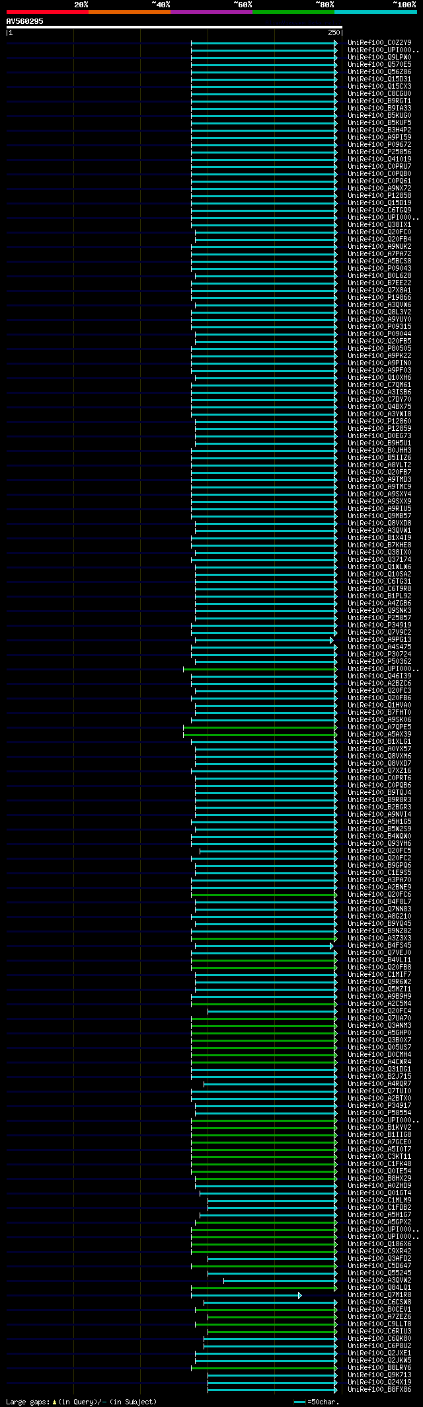Select hit label UniRef100_B8FX86
The height and width of the screenshot is (1407, 423).
[x=379, y=1389]
